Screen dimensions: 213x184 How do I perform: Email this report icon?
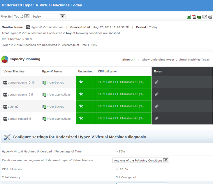(x=205, y=17)
